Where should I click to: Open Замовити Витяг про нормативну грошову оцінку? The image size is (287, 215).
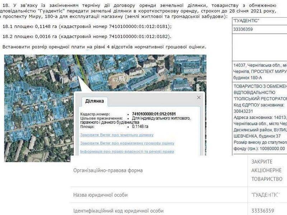coord(127,143)
